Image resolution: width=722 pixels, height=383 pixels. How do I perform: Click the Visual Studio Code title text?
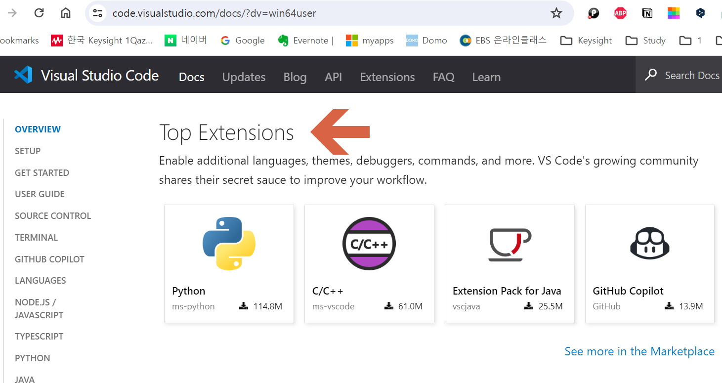100,76
